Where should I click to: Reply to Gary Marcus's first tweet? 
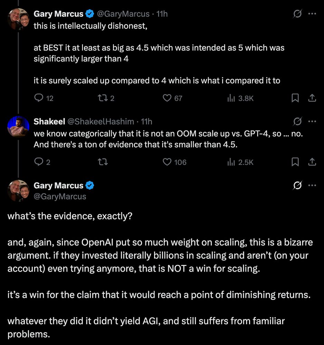point(38,98)
